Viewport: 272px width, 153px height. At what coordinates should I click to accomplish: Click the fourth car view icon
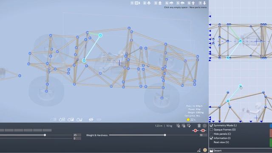pyautogui.click(x=79, y=119)
